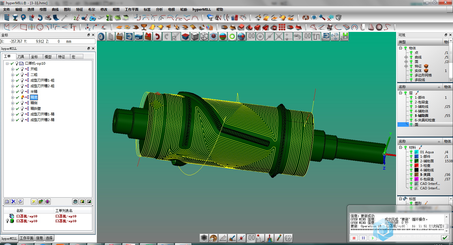Click the green save disk icon

pyautogui.click(x=344, y=37)
